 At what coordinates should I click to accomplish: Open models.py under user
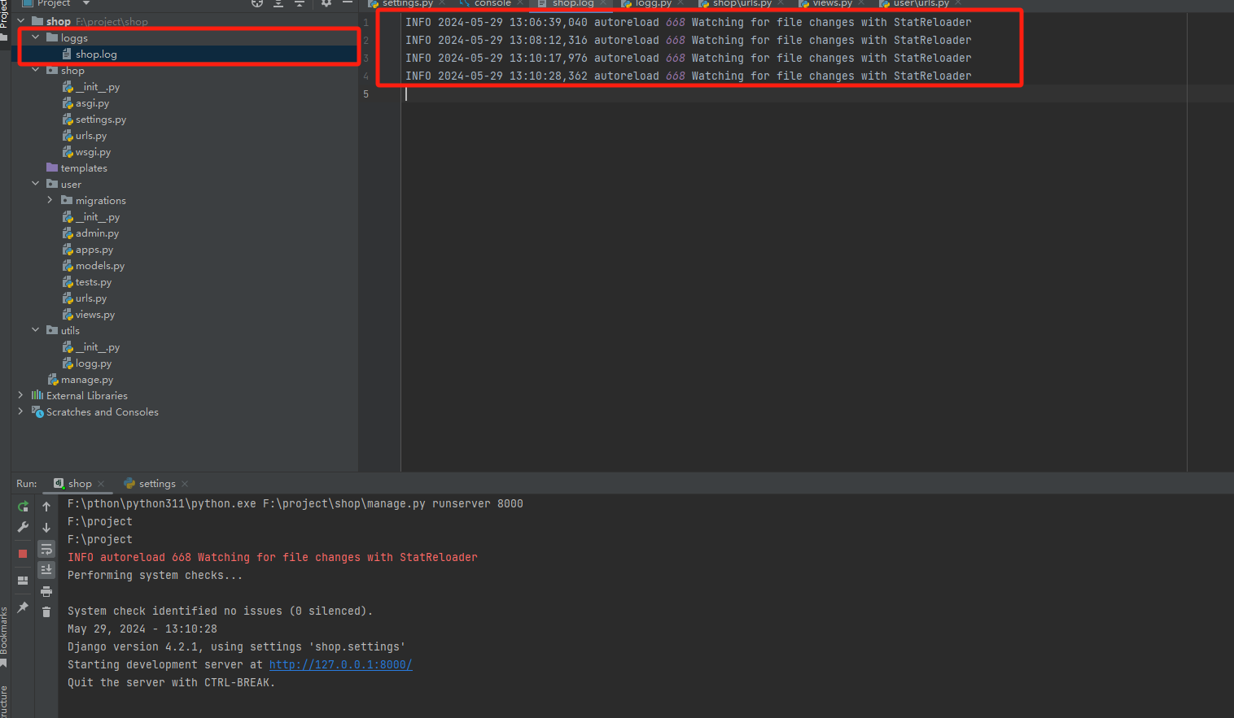pos(100,266)
